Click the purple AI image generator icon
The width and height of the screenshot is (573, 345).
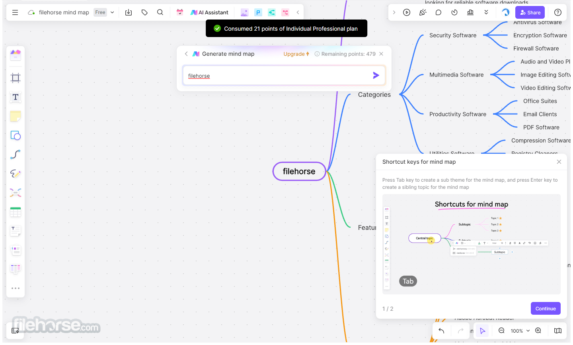click(x=245, y=12)
